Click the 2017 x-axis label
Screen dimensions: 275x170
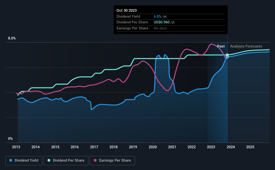94,147
